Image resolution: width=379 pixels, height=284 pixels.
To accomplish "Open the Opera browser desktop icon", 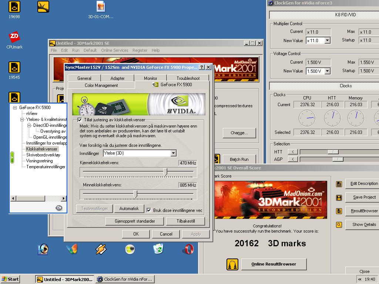I will pyautogui.click(x=188, y=249).
